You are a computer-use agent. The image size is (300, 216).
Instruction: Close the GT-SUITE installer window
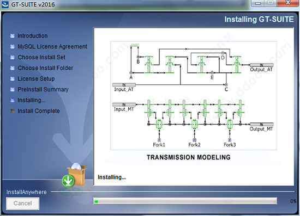coord(288,3)
